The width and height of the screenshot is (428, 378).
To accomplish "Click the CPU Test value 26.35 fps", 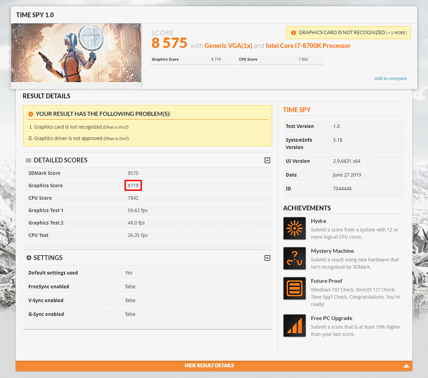I will pos(138,235).
